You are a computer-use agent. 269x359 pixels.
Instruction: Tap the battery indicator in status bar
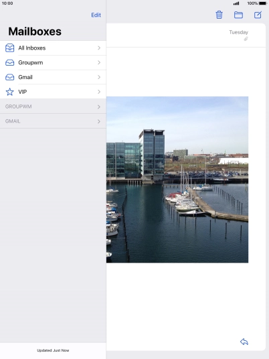tap(262, 3)
